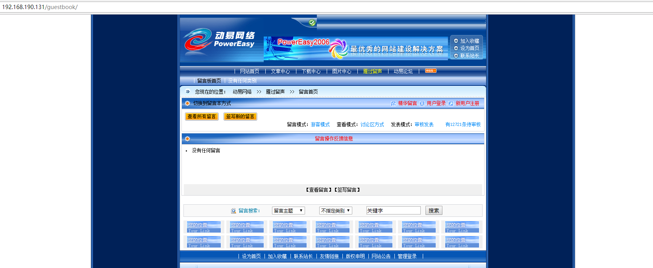653x268 pixels.
Task: Open 下载中心 menu item
Action: click(x=311, y=71)
